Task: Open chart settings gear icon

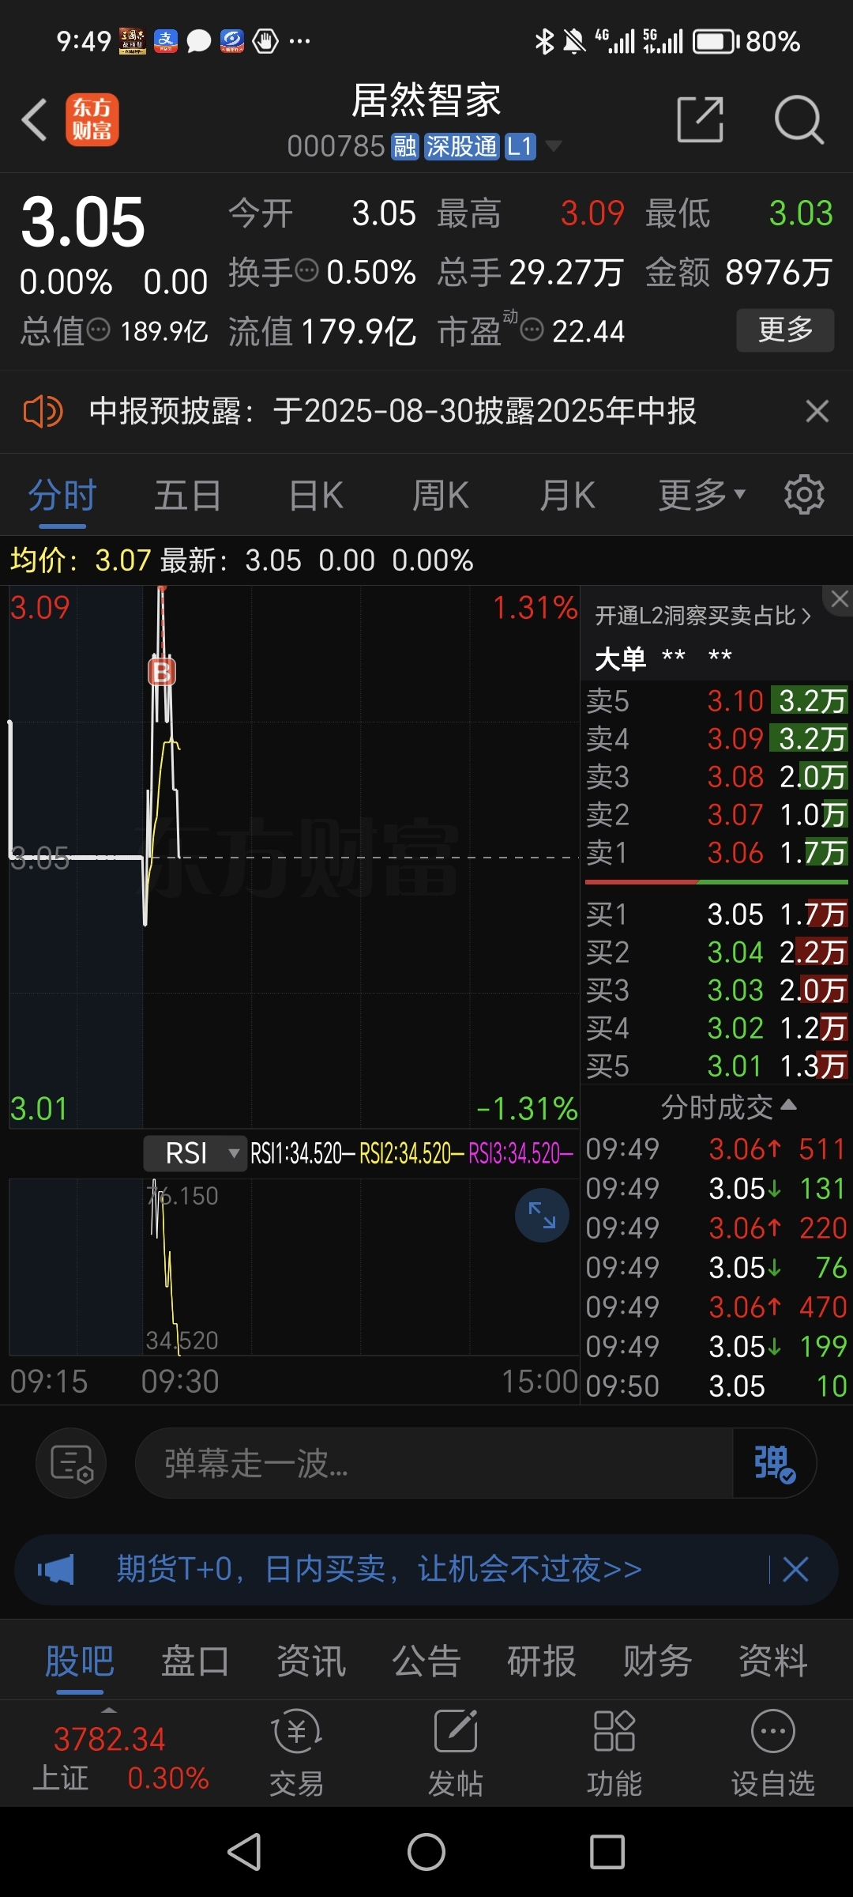Action: coord(804,495)
